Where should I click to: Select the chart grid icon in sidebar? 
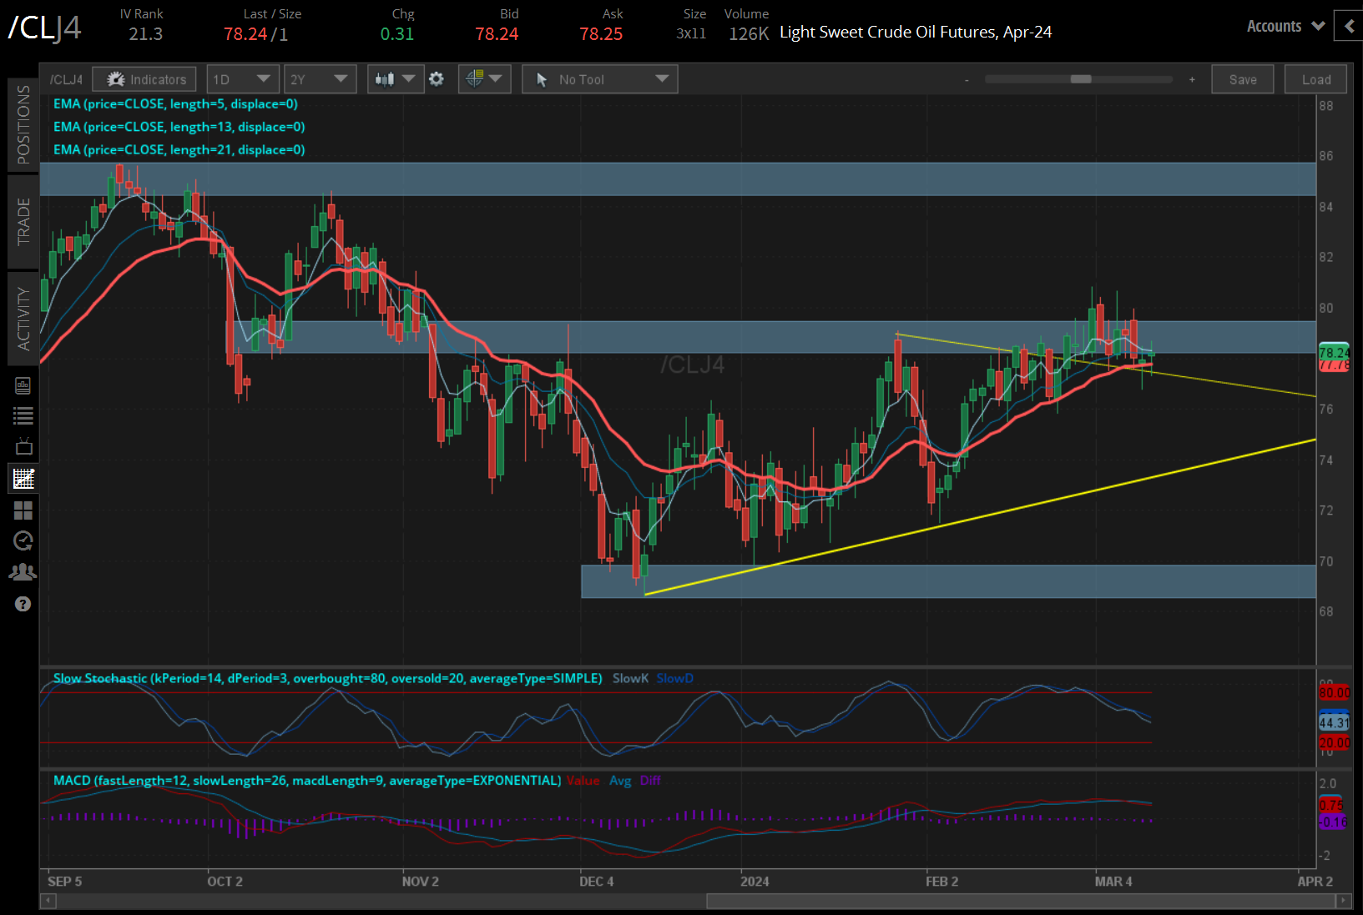pyautogui.click(x=23, y=478)
